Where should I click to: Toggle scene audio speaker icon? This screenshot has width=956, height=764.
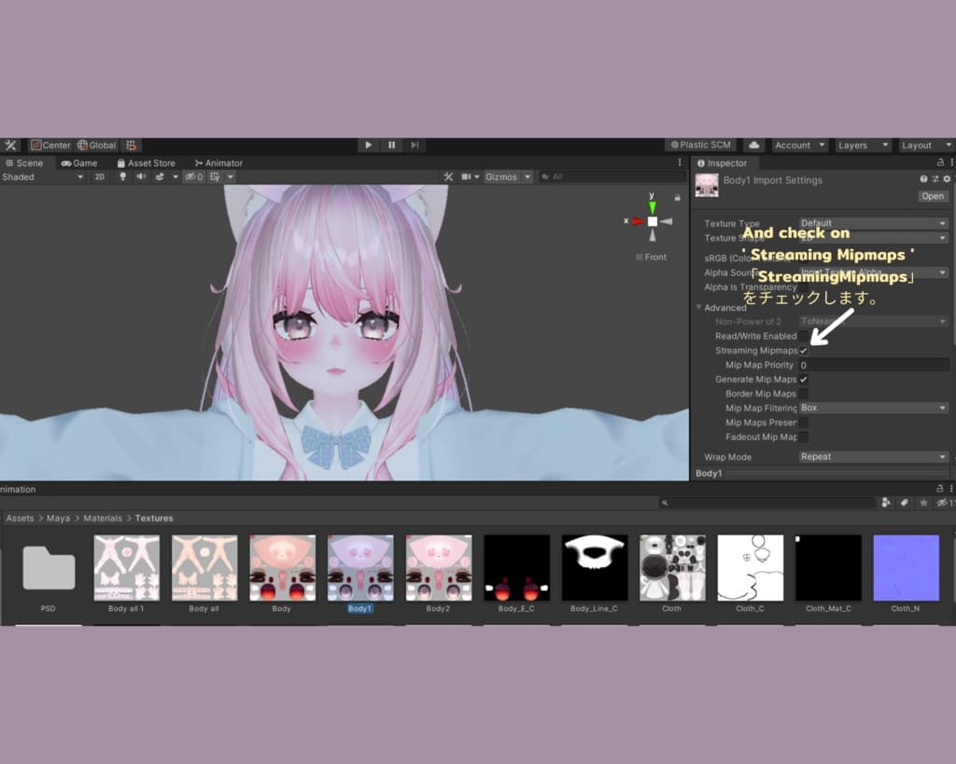click(x=141, y=176)
